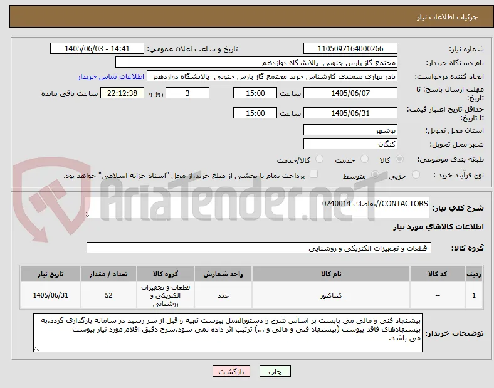Click the response deadline date 1405/06/07

click(350, 93)
